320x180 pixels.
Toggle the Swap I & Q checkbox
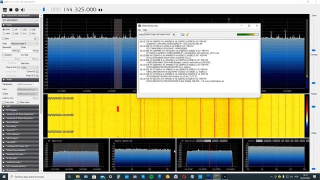point(37,75)
